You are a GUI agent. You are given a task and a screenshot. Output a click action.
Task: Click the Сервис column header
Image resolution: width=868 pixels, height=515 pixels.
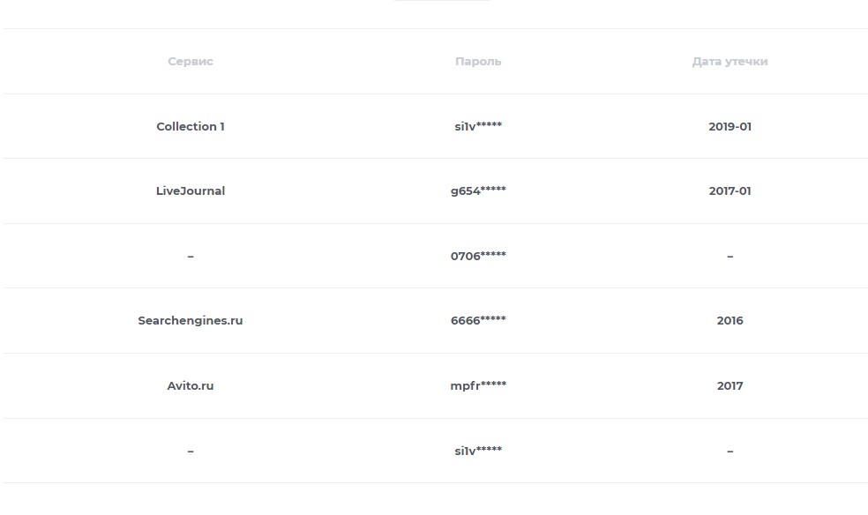point(191,62)
